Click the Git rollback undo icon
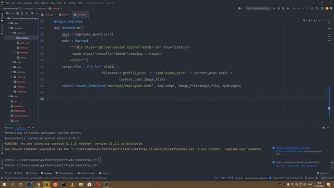The width and height of the screenshot is (334, 188). (317, 8)
